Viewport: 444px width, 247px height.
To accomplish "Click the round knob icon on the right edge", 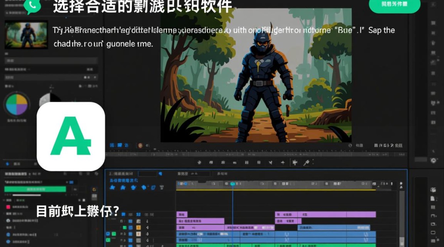I will [x=434, y=160].
